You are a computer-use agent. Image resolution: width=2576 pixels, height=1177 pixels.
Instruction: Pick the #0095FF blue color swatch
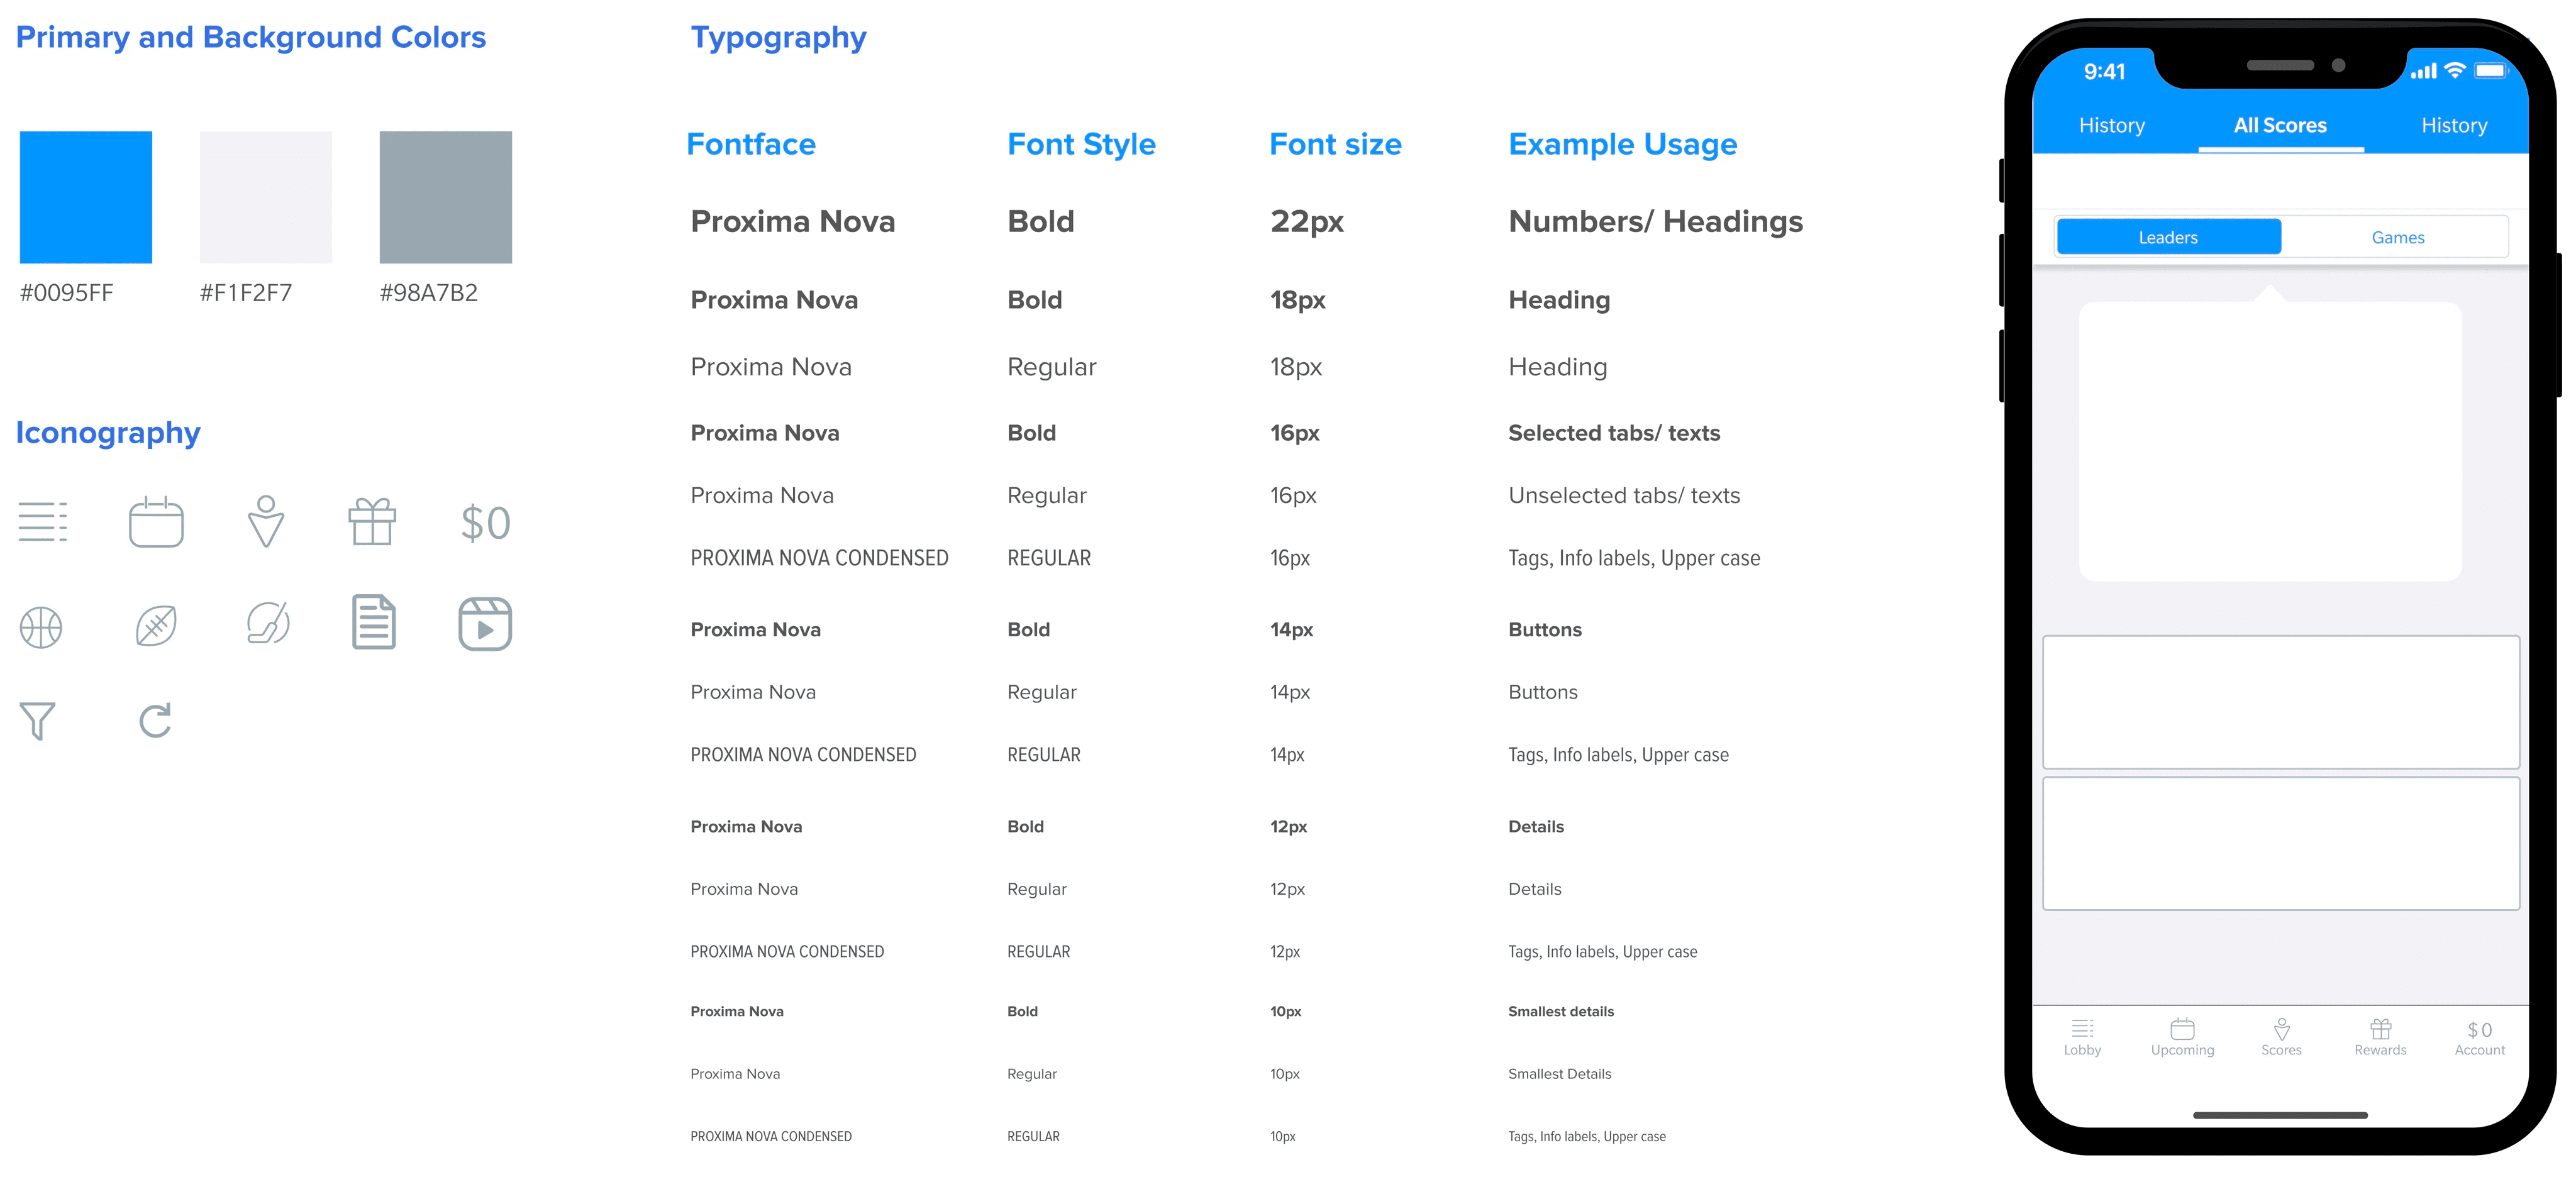[x=86, y=197]
